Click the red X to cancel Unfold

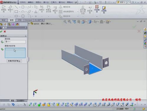5,31
